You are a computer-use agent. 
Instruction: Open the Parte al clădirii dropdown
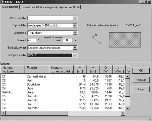click(x=75, y=18)
